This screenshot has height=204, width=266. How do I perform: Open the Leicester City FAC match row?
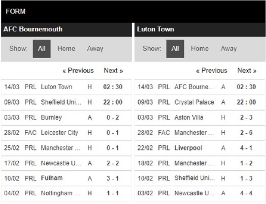pos(66,133)
